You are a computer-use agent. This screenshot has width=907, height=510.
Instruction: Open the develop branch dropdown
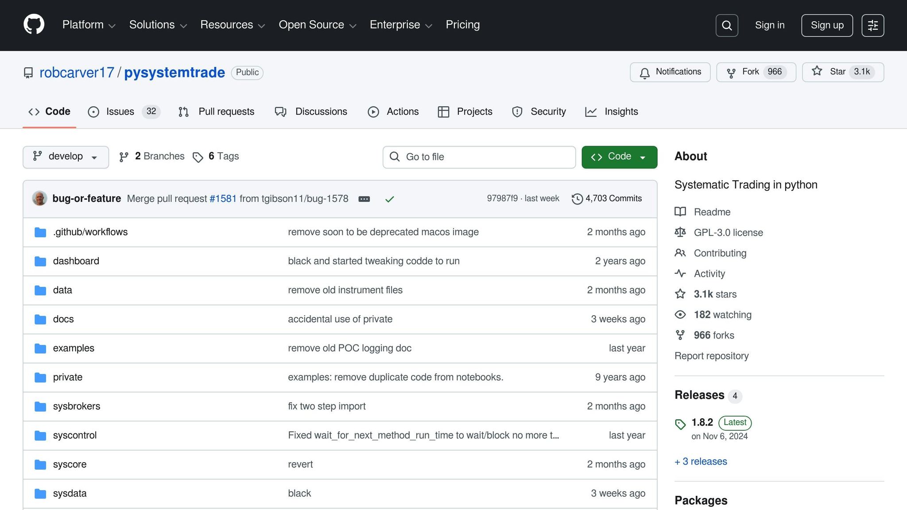point(66,157)
